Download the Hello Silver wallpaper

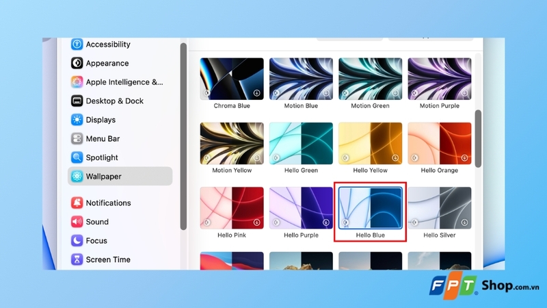[464, 222]
